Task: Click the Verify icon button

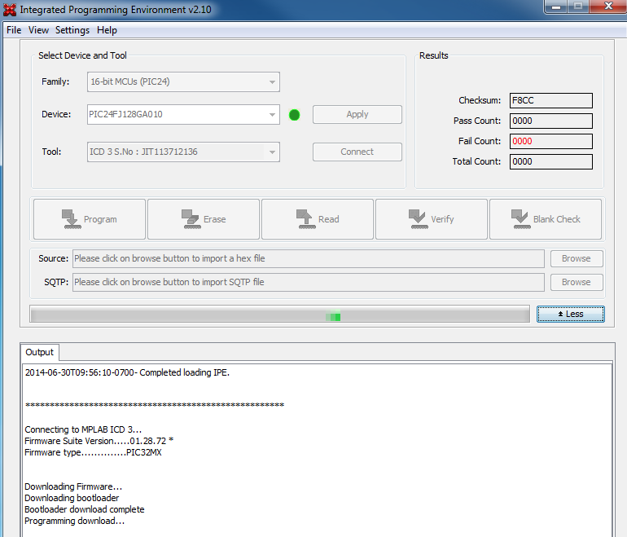Action: coord(432,219)
